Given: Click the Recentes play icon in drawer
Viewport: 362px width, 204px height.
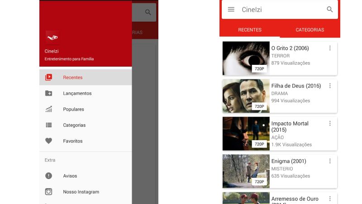Looking at the screenshot, I should (49, 78).
